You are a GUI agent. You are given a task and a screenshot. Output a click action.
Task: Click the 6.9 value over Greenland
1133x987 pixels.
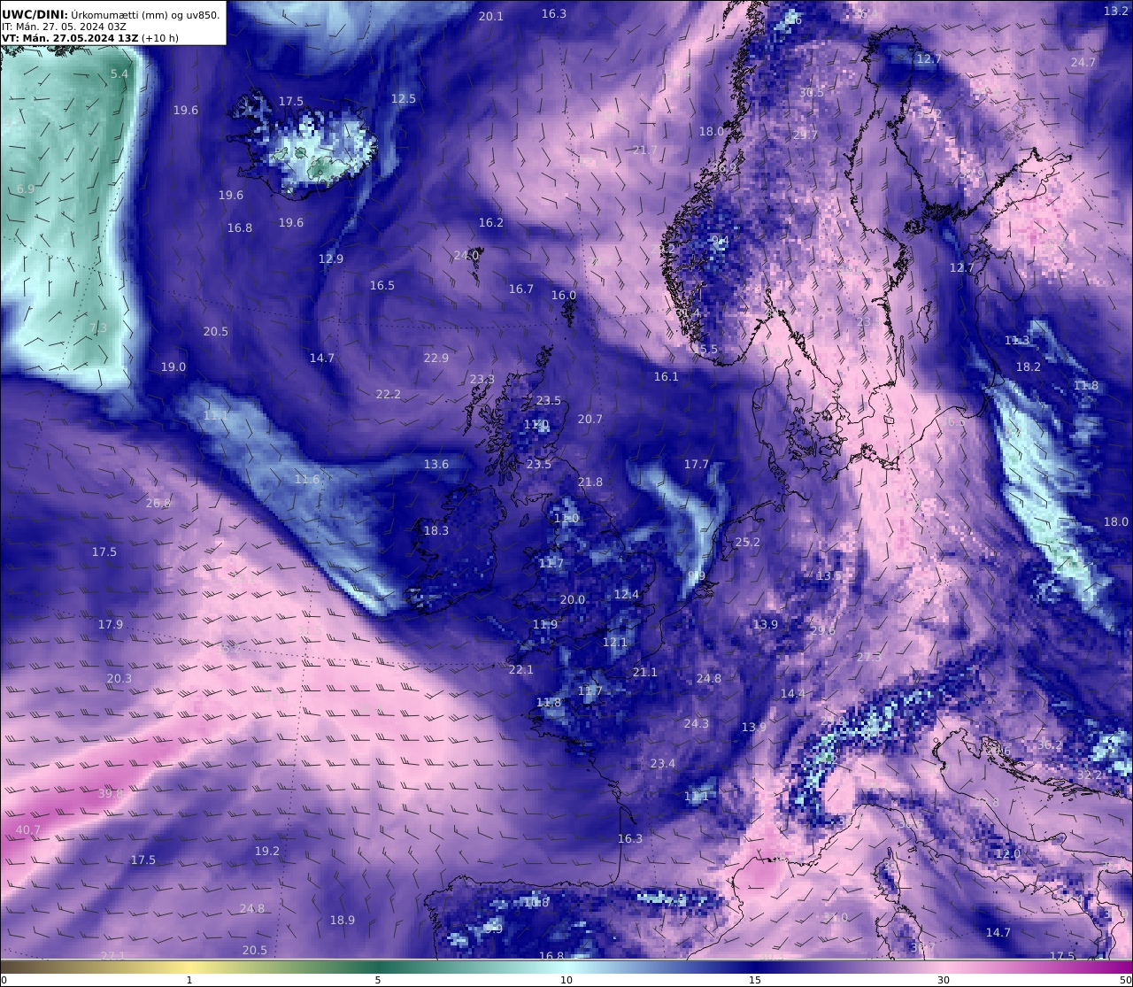[x=26, y=189]
